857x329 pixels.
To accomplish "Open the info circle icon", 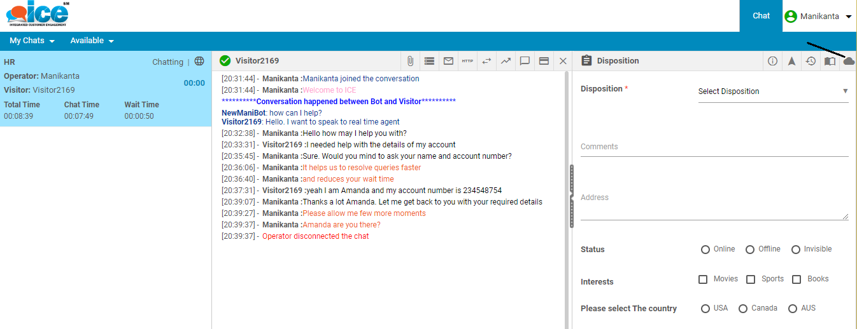I will tap(772, 61).
